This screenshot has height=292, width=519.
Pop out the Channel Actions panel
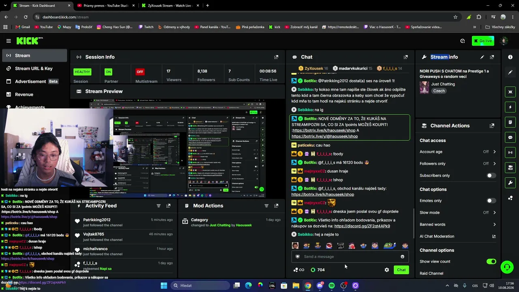(492, 126)
